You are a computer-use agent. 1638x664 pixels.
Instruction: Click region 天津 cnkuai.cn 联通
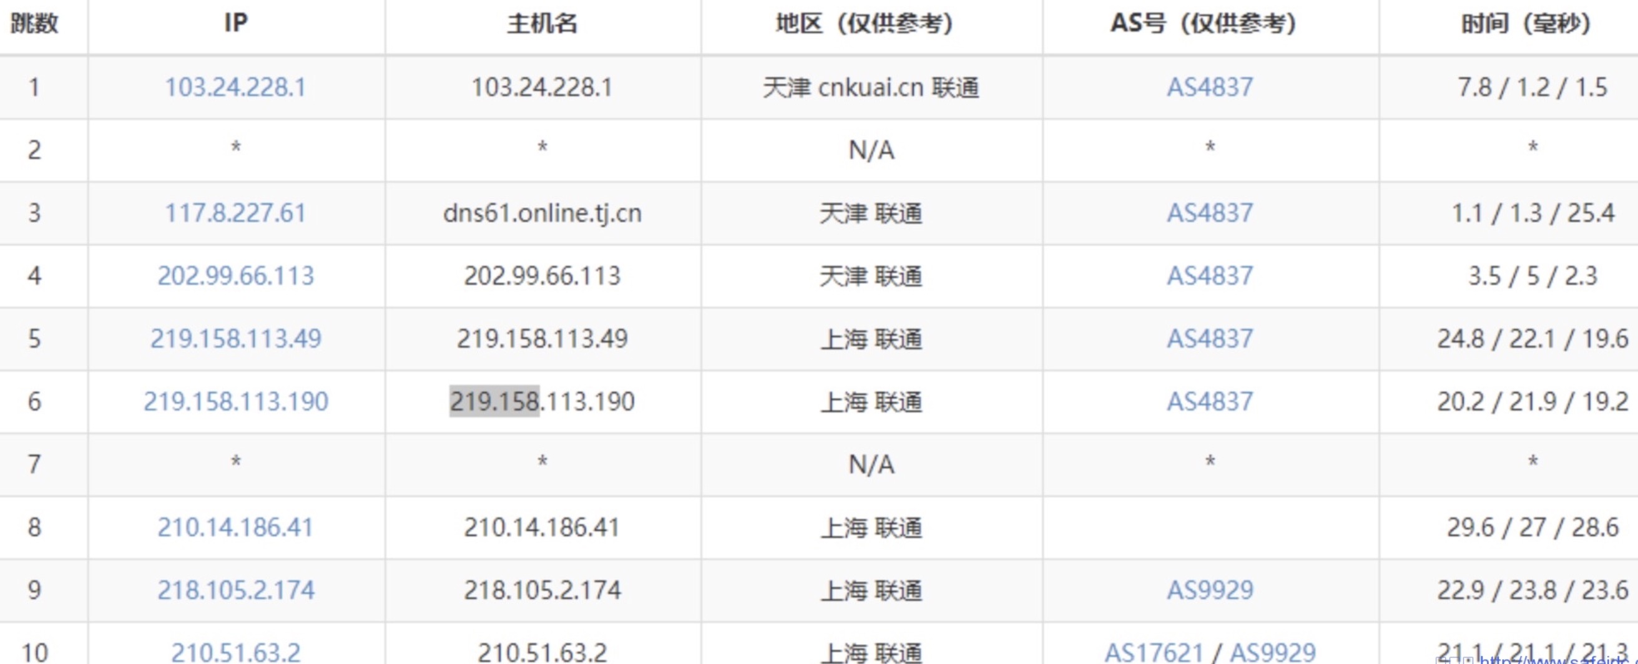click(871, 87)
